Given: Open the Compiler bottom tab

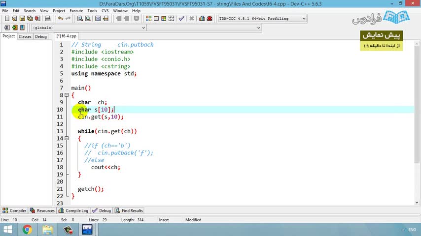Looking at the screenshot, I should (14, 210).
